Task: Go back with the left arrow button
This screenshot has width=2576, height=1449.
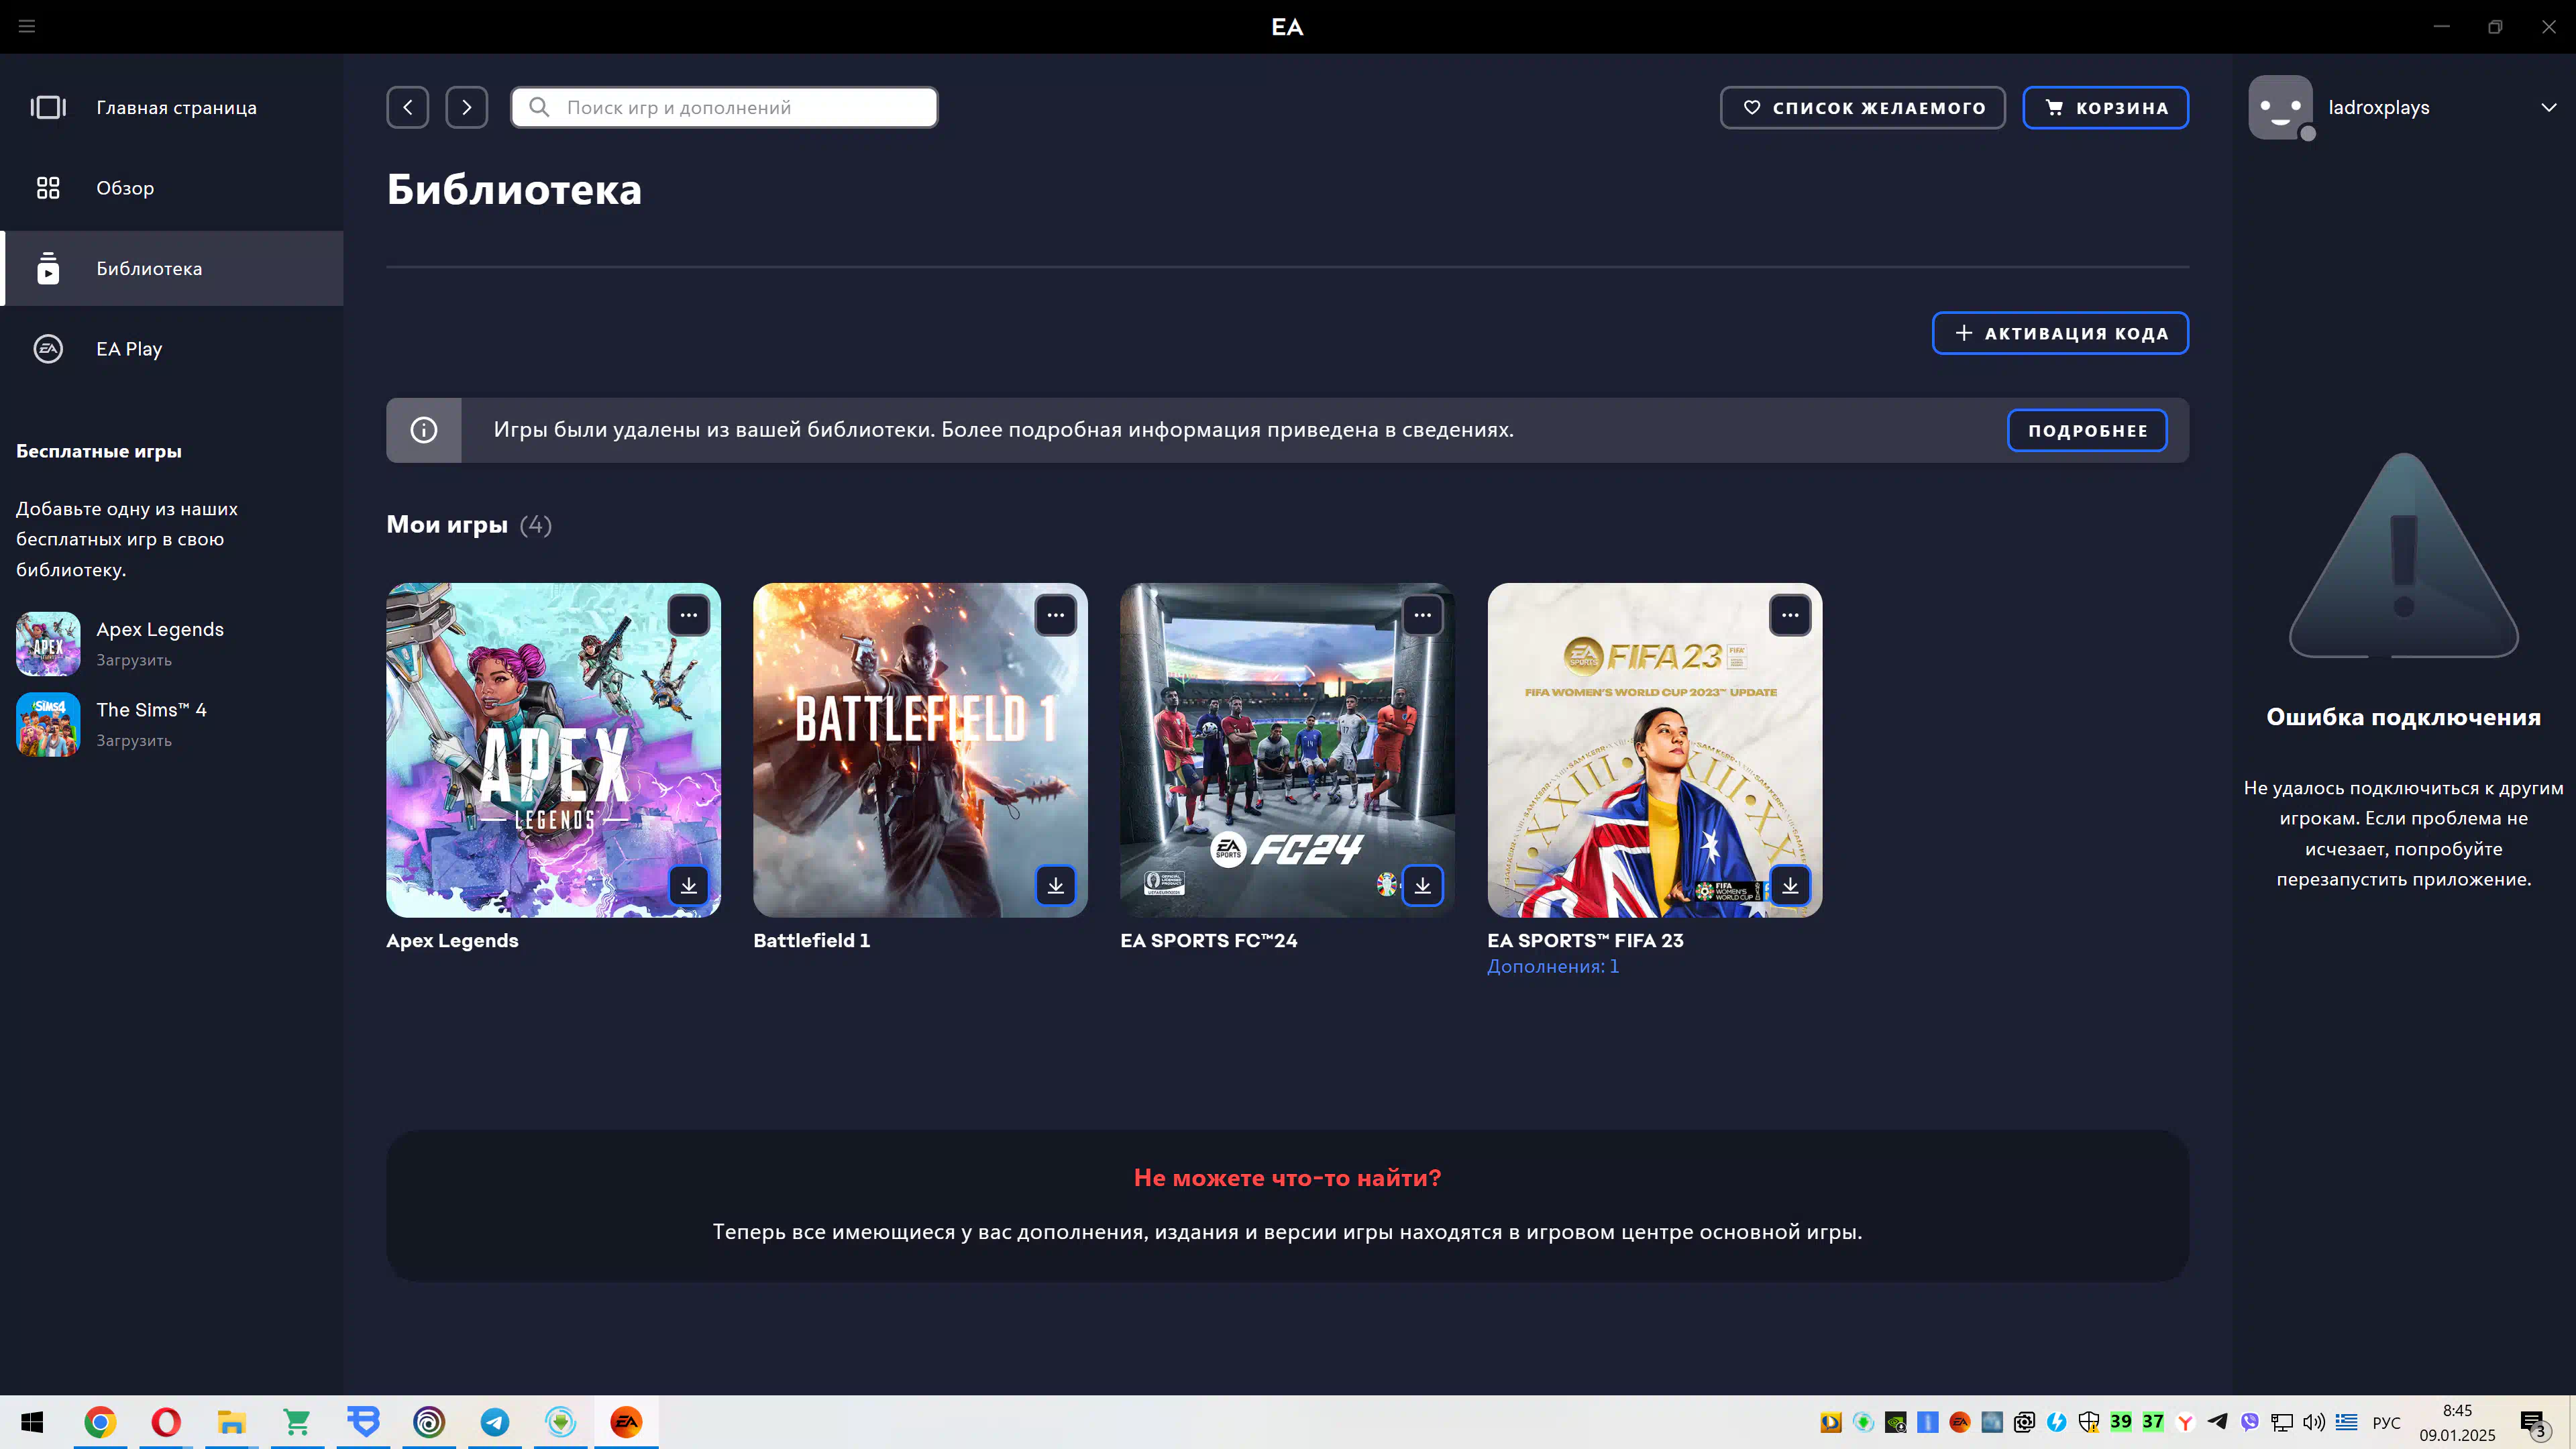Action: click(x=408, y=107)
